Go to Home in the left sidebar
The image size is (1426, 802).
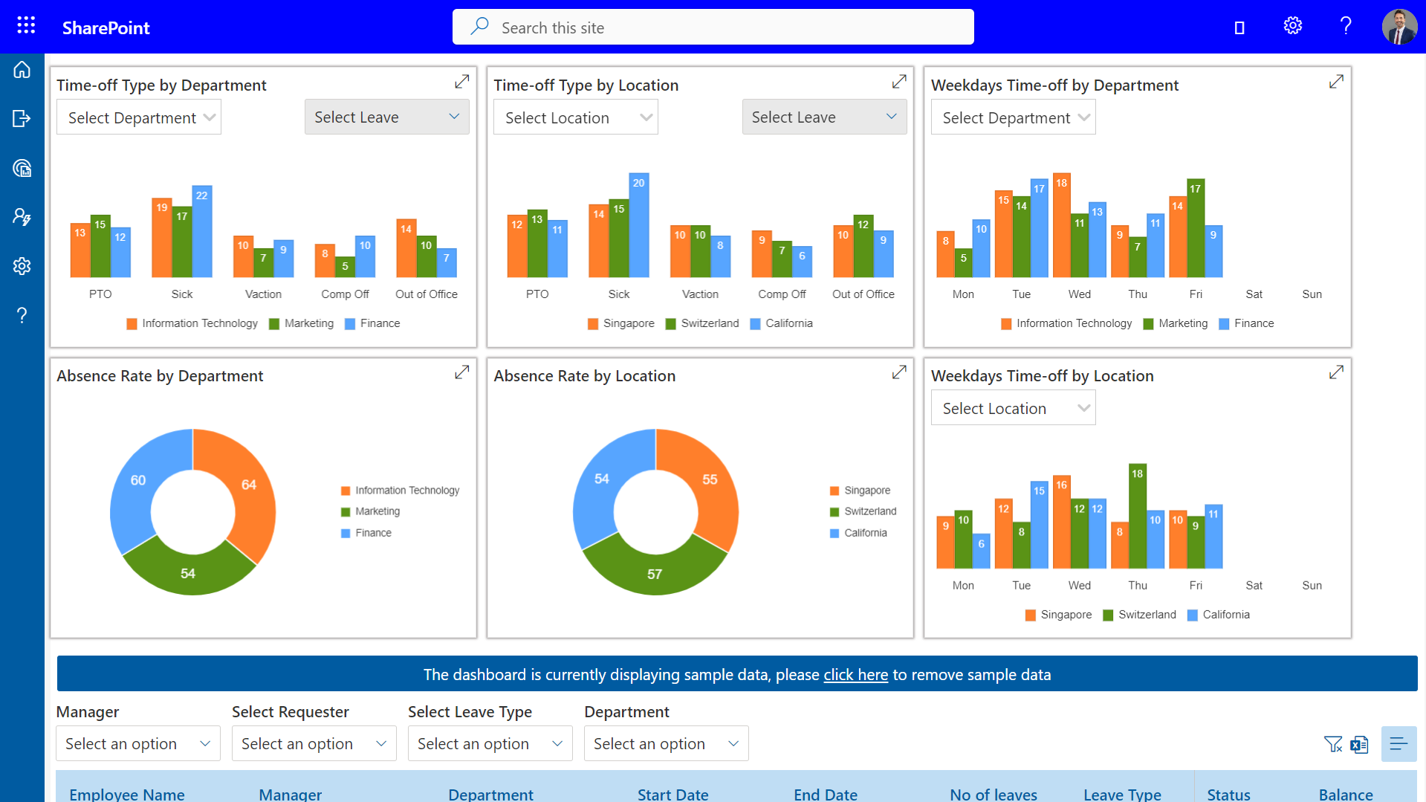click(22, 70)
